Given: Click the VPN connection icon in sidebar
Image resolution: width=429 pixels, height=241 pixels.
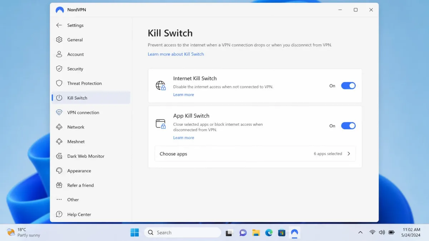Looking at the screenshot, I should click(x=59, y=112).
